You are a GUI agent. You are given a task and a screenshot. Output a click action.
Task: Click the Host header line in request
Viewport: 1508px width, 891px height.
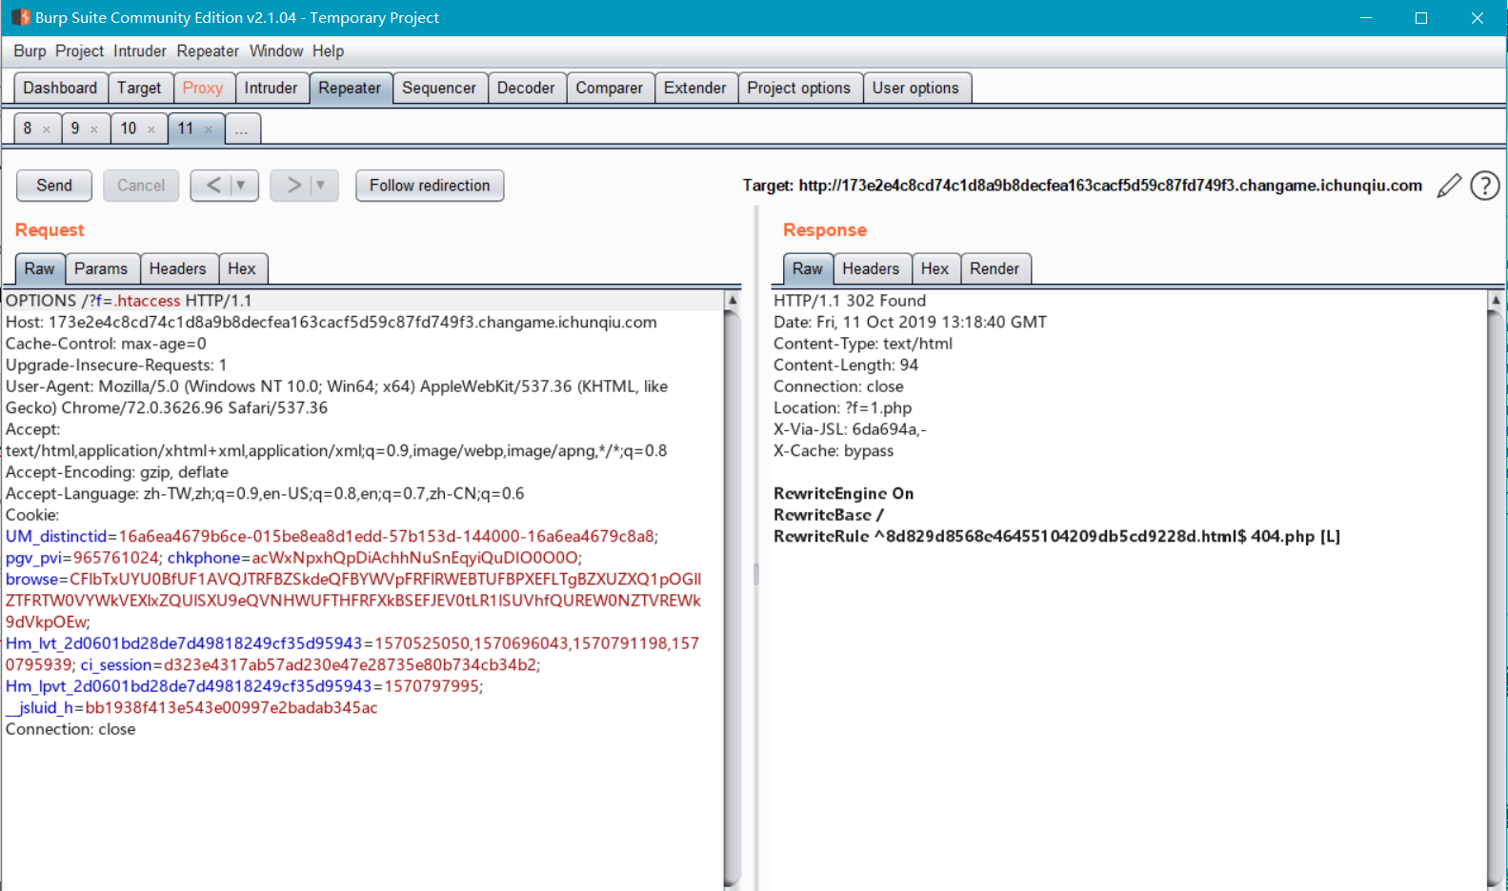click(332, 323)
